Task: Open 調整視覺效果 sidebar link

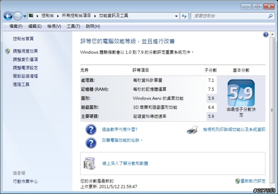Action: pos(25,51)
